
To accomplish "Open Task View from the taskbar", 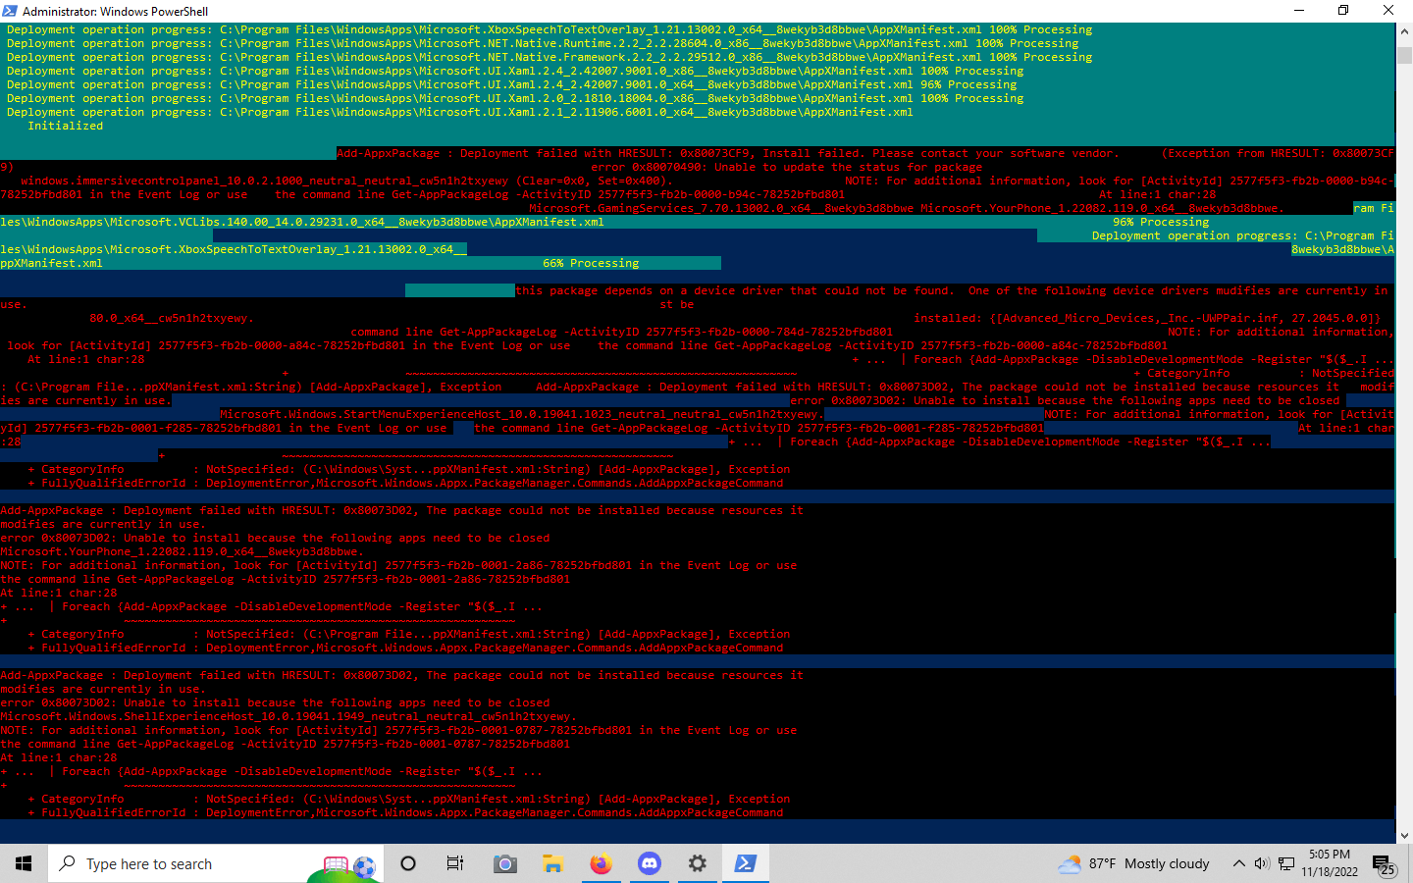I will [x=455, y=863].
